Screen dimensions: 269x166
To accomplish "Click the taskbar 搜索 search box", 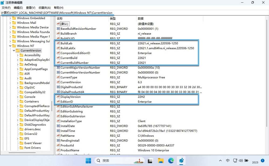I will point(116,161).
